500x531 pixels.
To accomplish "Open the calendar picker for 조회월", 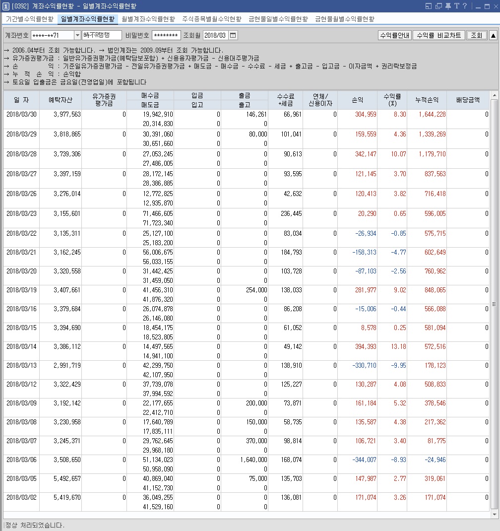I will tap(233, 35).
